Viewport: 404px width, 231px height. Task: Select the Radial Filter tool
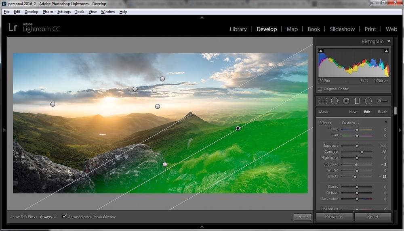click(368, 101)
